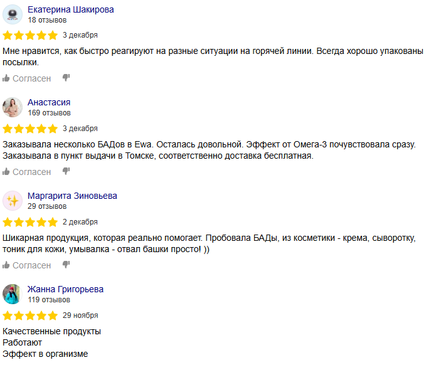Screen dimensions: 441x365
Task: Click the star rating dated 2 декабря
Action: click(x=30, y=222)
